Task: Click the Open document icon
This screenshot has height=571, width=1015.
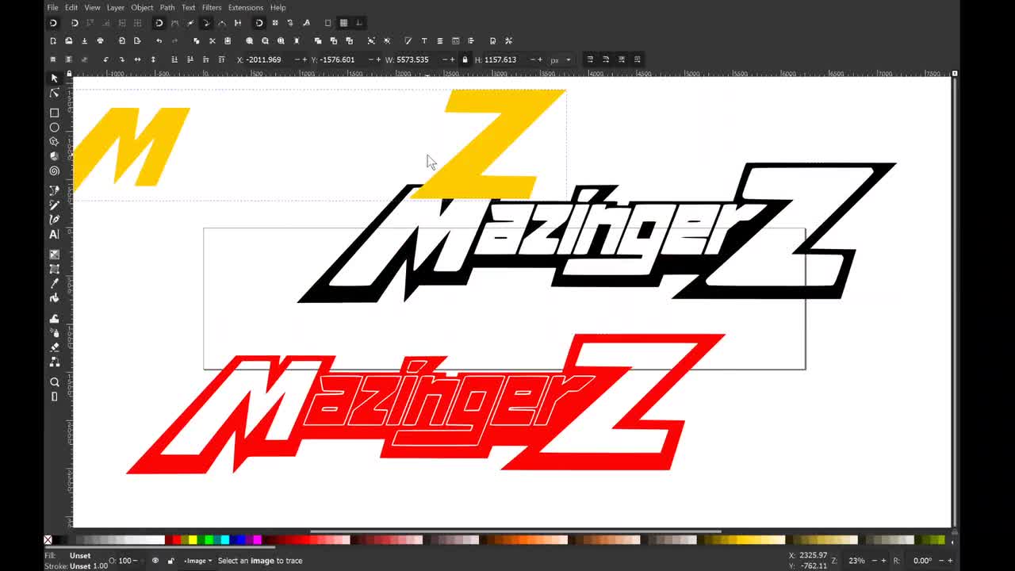Action: click(69, 40)
